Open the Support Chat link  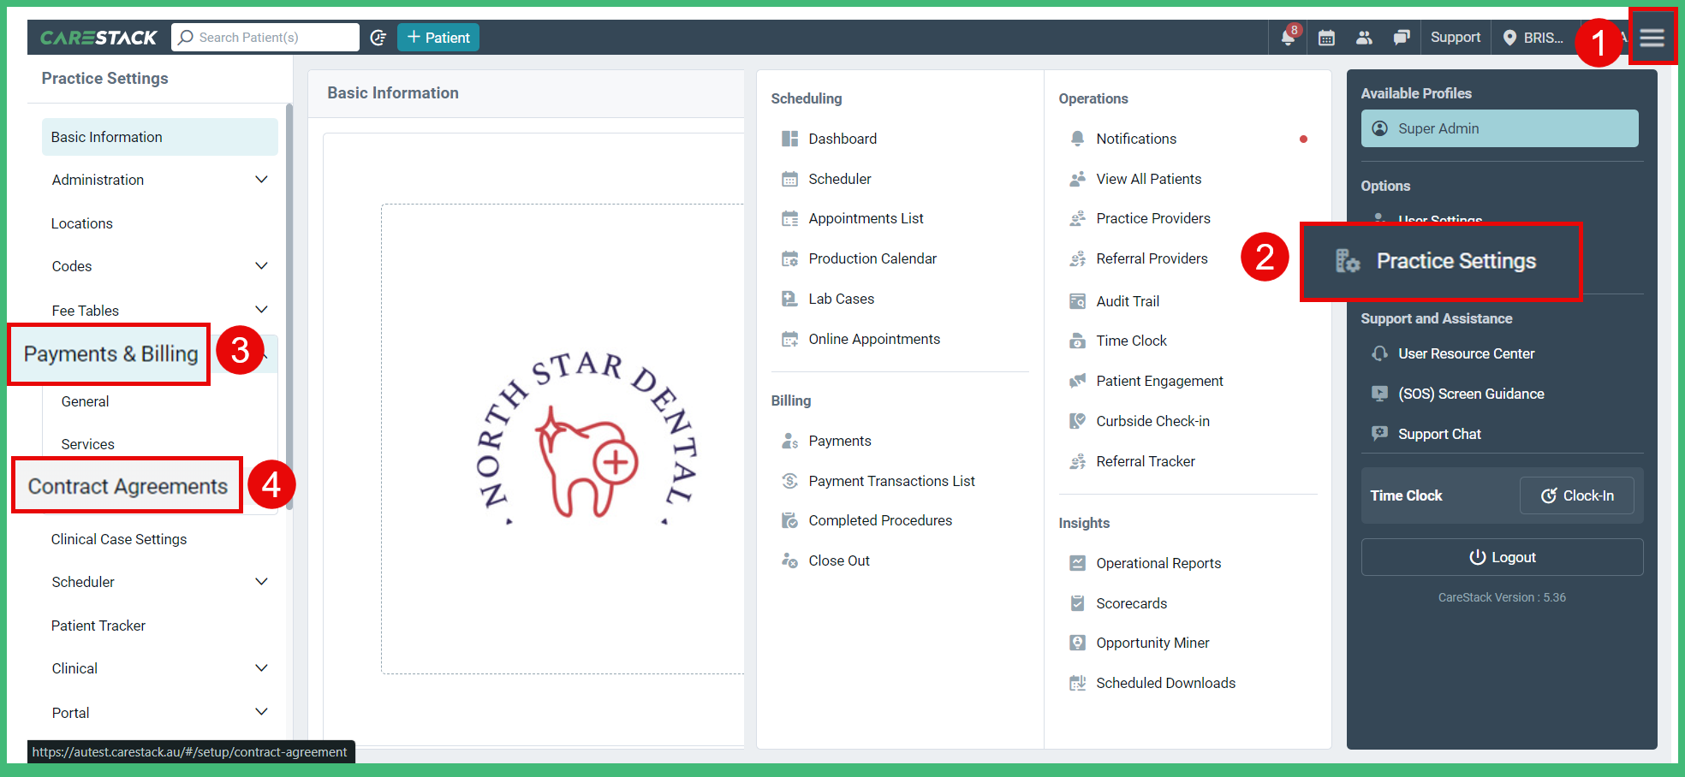[1437, 434]
